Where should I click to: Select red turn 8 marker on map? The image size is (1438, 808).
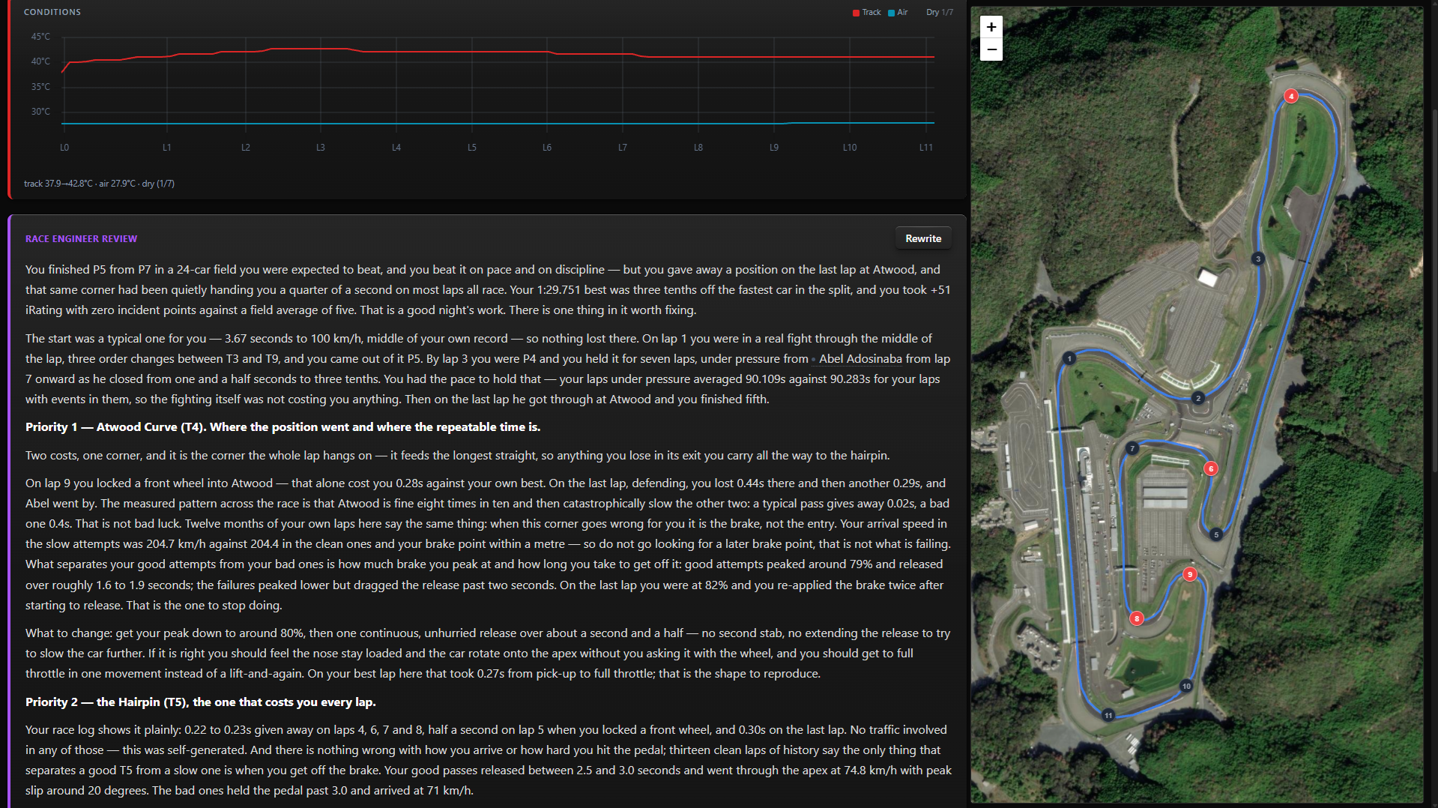click(1137, 618)
